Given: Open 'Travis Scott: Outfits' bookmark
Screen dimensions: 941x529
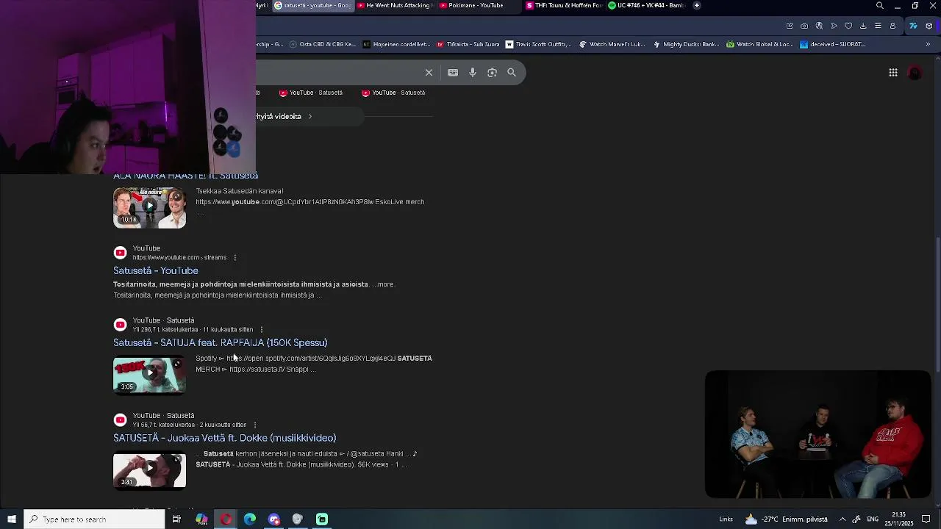Looking at the screenshot, I should (x=538, y=44).
